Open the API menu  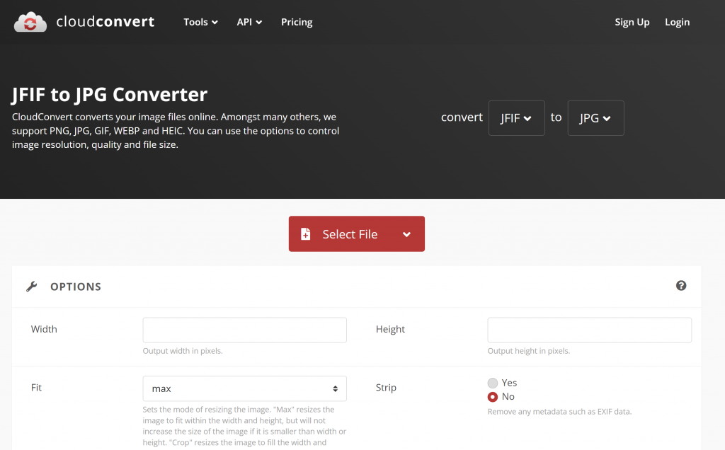249,22
